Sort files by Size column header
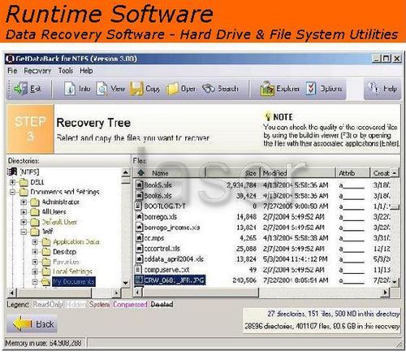Screen dimensions: 406x352 pyautogui.click(x=233, y=173)
